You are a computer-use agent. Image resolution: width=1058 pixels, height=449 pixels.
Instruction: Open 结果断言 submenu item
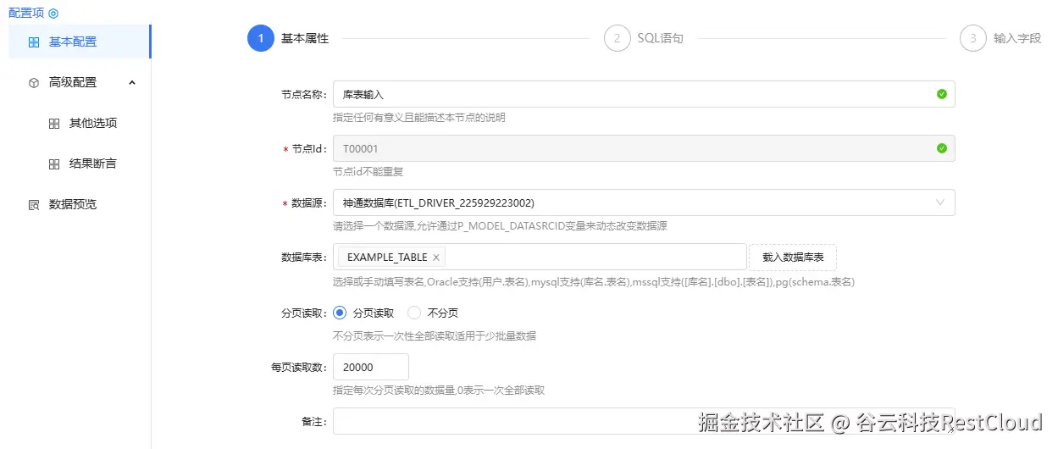[80, 164]
